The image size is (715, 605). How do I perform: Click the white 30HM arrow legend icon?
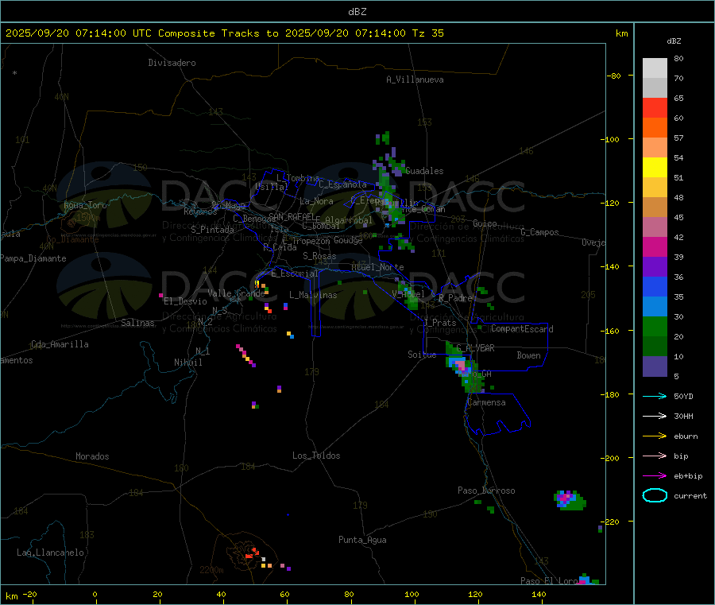pyautogui.click(x=655, y=416)
